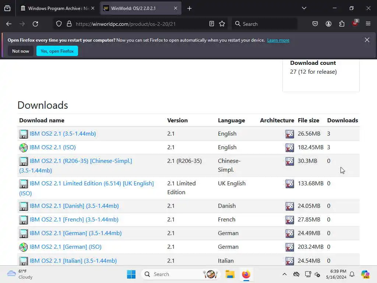
Task: Open tracking protection shield icon
Action: tap(59, 24)
